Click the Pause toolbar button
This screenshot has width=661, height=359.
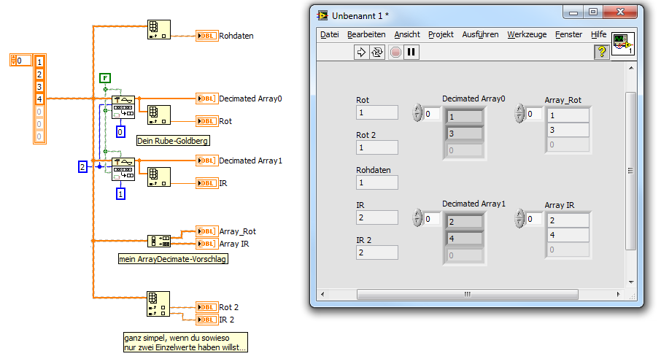411,53
